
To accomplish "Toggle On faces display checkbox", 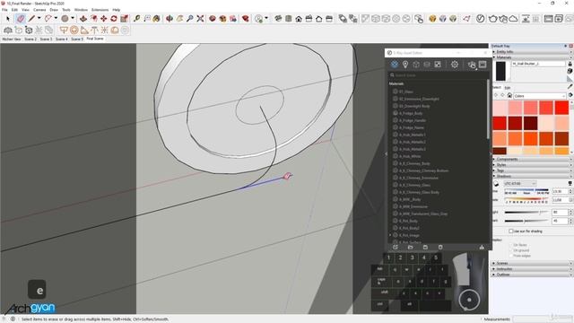I will 511,245.
